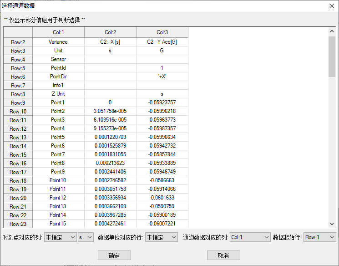Viewport: 339px width, 266px height.
Task: Click the 'Point10' cell
Action: (58, 180)
